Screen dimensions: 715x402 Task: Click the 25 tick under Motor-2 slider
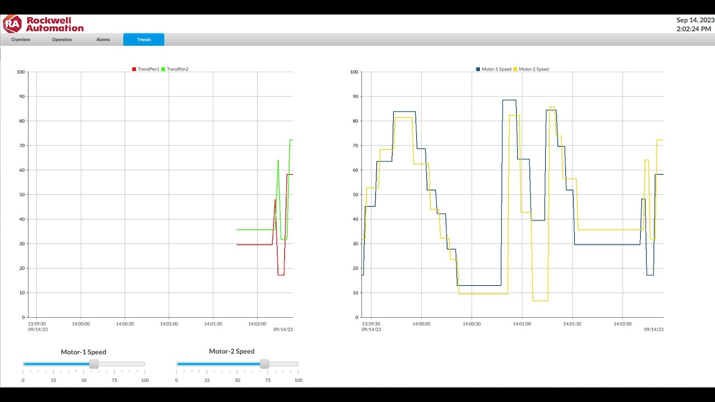(207, 380)
